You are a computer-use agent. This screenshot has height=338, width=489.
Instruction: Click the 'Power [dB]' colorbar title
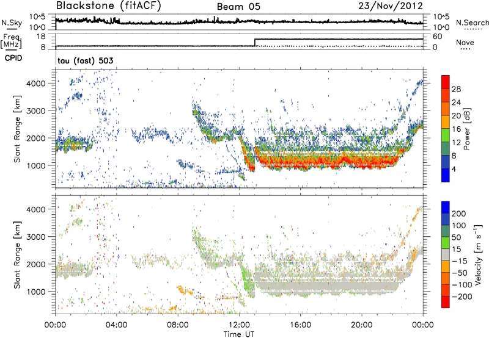click(x=467, y=129)
